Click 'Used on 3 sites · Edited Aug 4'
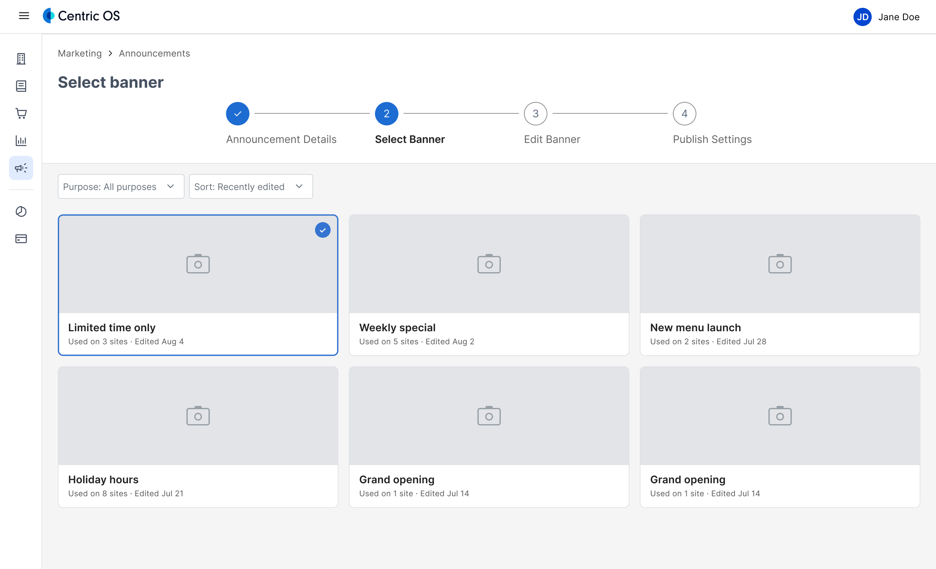 (x=126, y=341)
